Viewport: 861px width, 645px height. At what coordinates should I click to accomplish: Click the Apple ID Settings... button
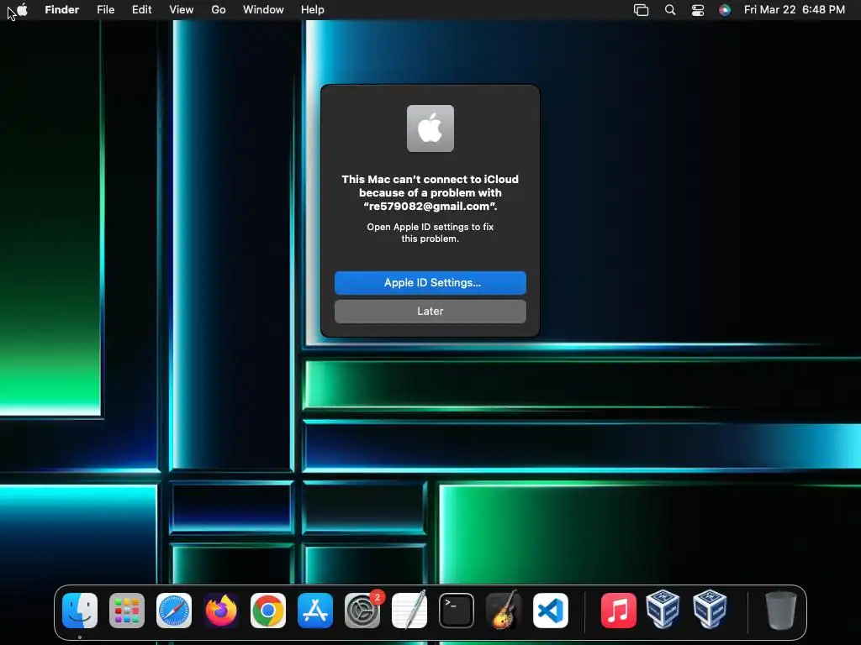(430, 282)
